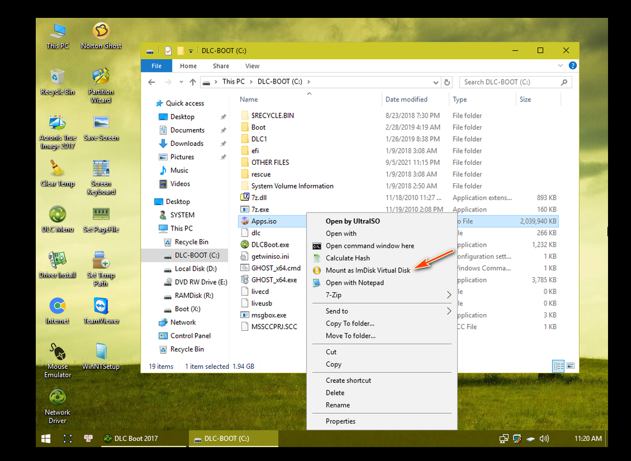The height and width of the screenshot is (461, 631).
Task: Open Recycle Bin desktop icon
Action: 58,82
